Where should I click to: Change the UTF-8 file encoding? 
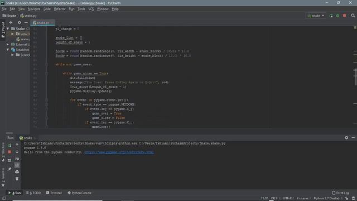click(x=289, y=199)
